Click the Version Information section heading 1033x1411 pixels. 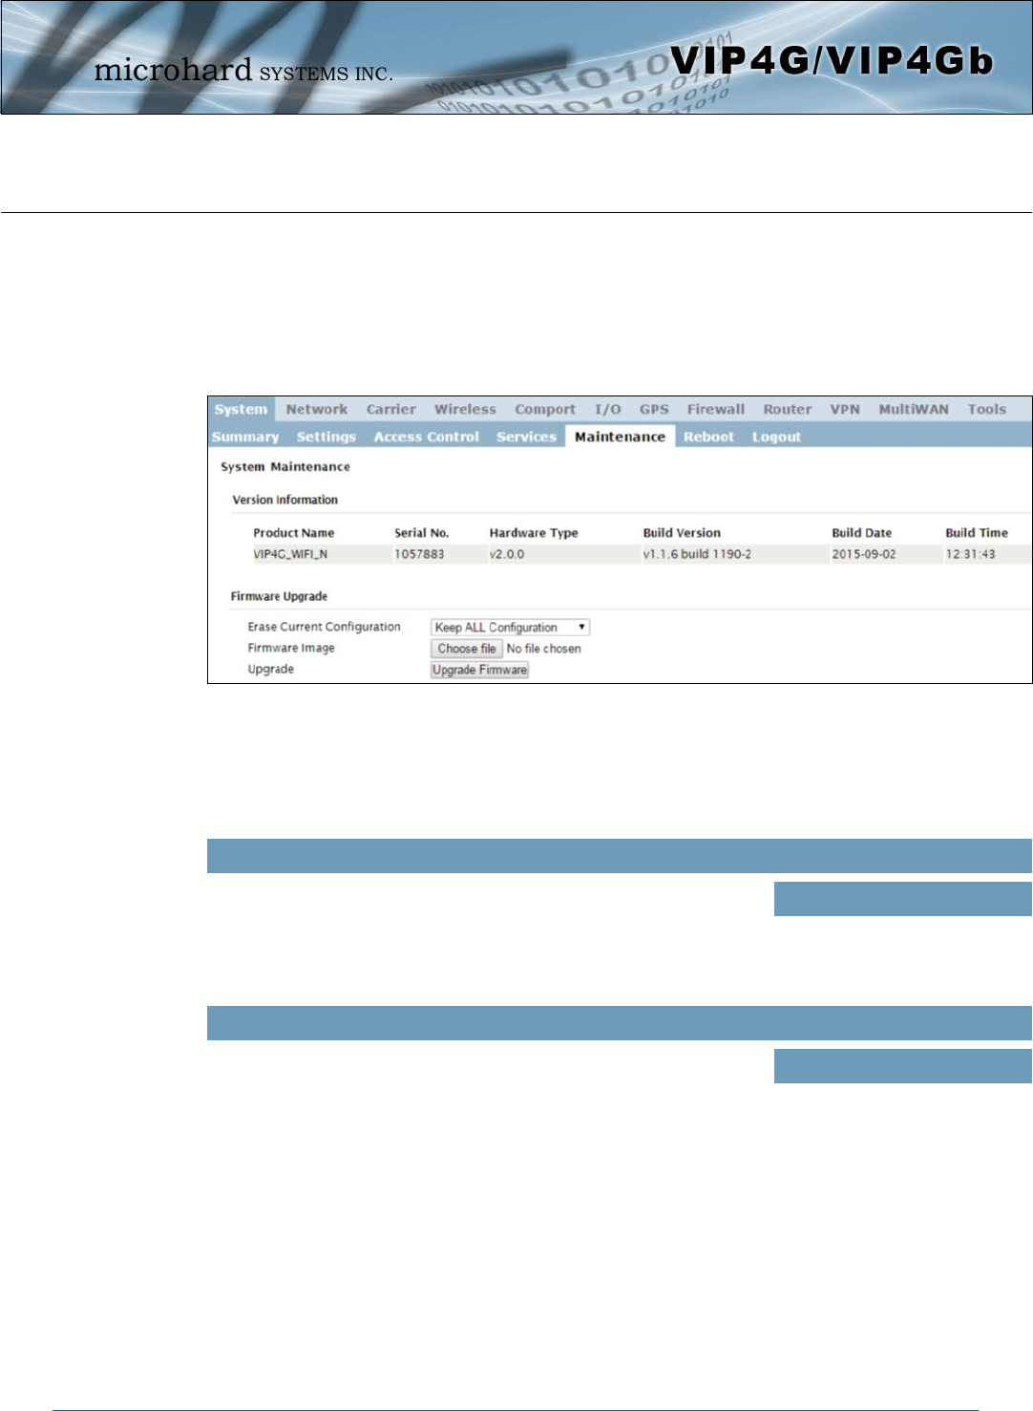click(x=285, y=500)
